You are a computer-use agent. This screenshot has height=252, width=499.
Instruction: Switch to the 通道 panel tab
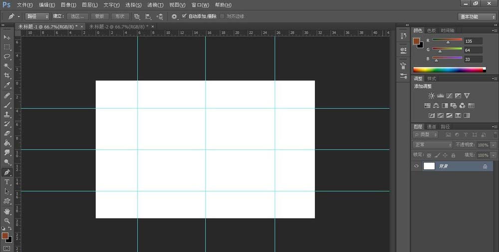pyautogui.click(x=432, y=126)
